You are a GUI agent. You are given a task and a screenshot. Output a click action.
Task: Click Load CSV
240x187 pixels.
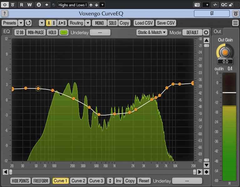pos(144,23)
